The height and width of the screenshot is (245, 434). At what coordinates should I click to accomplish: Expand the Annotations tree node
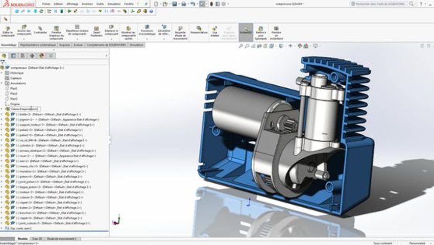pos(2,83)
